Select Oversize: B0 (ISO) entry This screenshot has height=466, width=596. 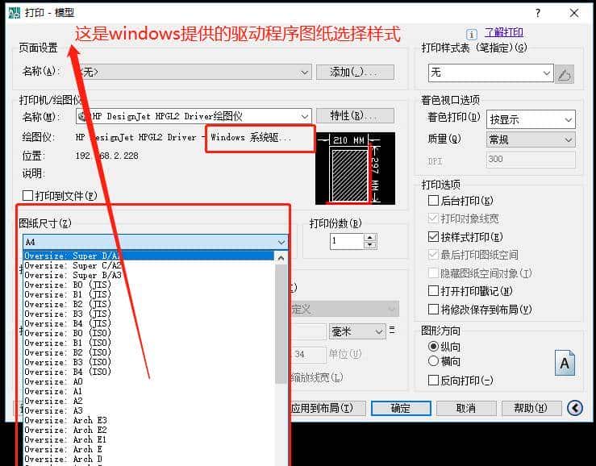coord(148,333)
